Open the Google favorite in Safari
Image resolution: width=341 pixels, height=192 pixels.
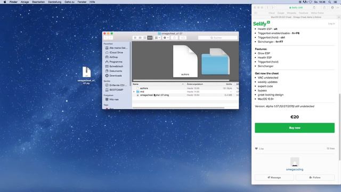click(x=281, y=13)
